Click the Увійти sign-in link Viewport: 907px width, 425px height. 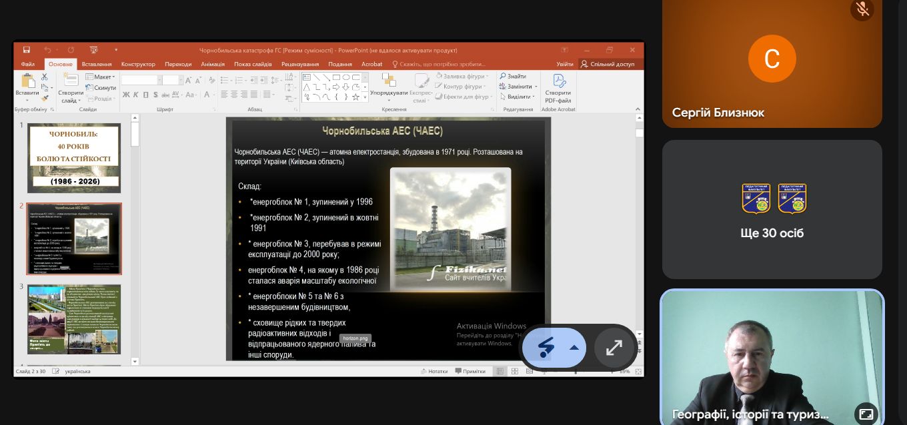[565, 64]
